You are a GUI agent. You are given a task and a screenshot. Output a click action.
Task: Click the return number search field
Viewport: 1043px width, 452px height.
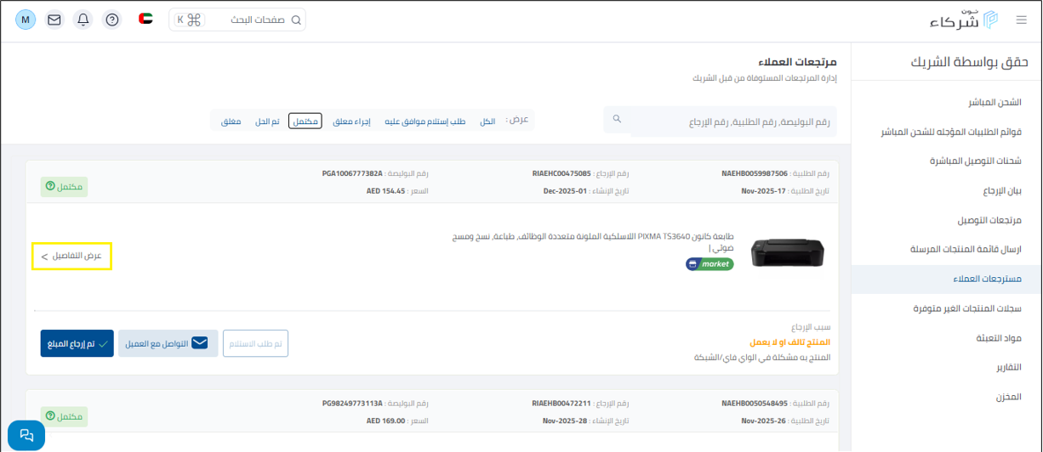click(732, 122)
